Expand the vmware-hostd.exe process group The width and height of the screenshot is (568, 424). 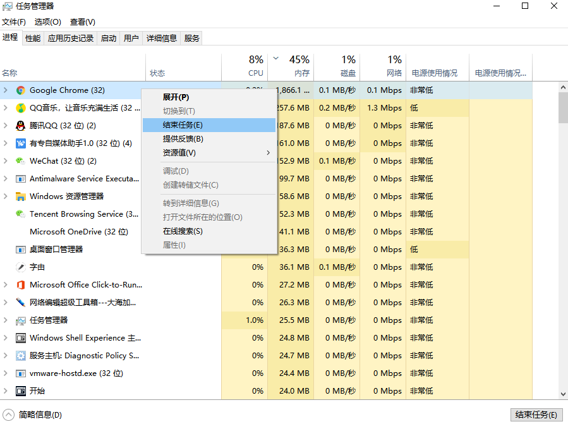(x=6, y=373)
